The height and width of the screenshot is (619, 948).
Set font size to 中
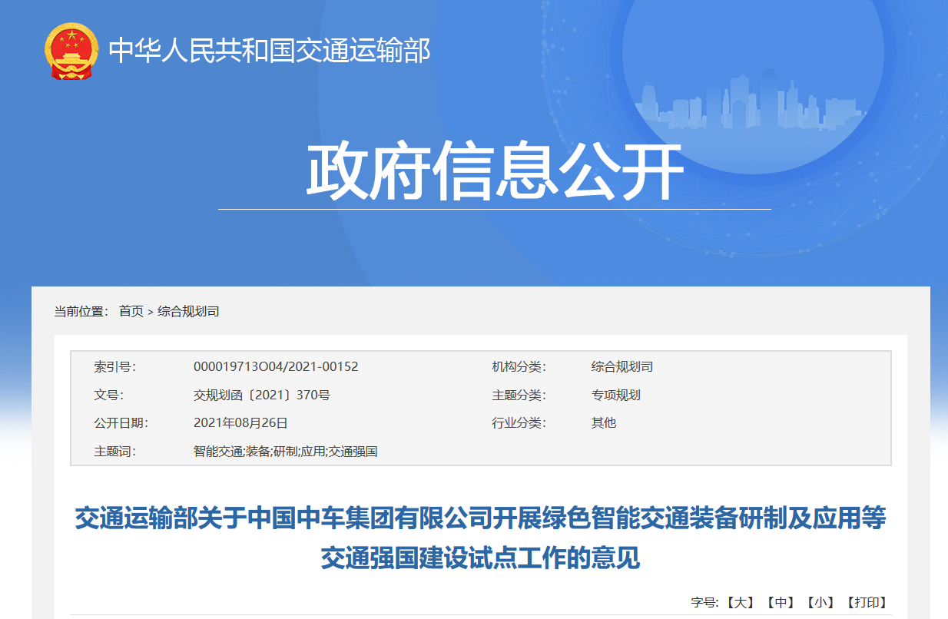click(780, 603)
